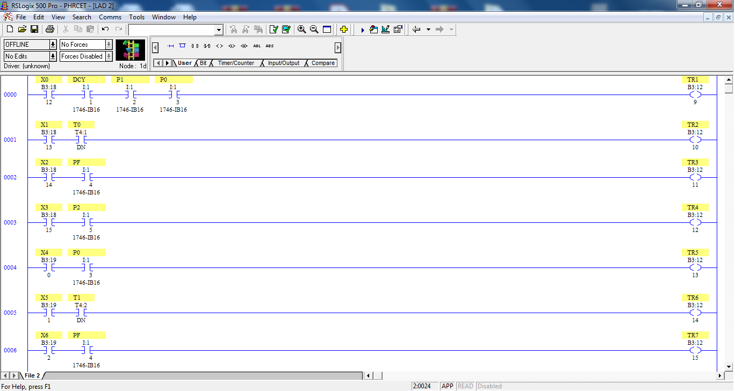Click the yellow plus New Component icon
Image resolution: width=735 pixels, height=391 pixels.
[x=343, y=29]
